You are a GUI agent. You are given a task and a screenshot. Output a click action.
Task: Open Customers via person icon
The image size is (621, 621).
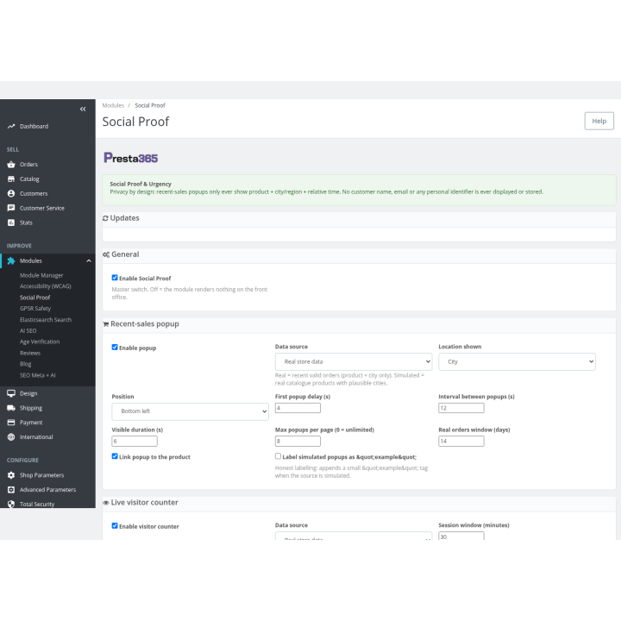pyautogui.click(x=11, y=194)
